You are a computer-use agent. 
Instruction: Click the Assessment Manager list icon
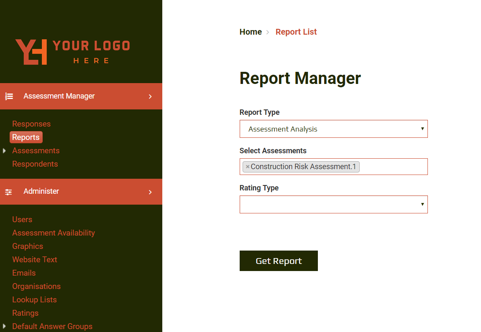click(9, 96)
